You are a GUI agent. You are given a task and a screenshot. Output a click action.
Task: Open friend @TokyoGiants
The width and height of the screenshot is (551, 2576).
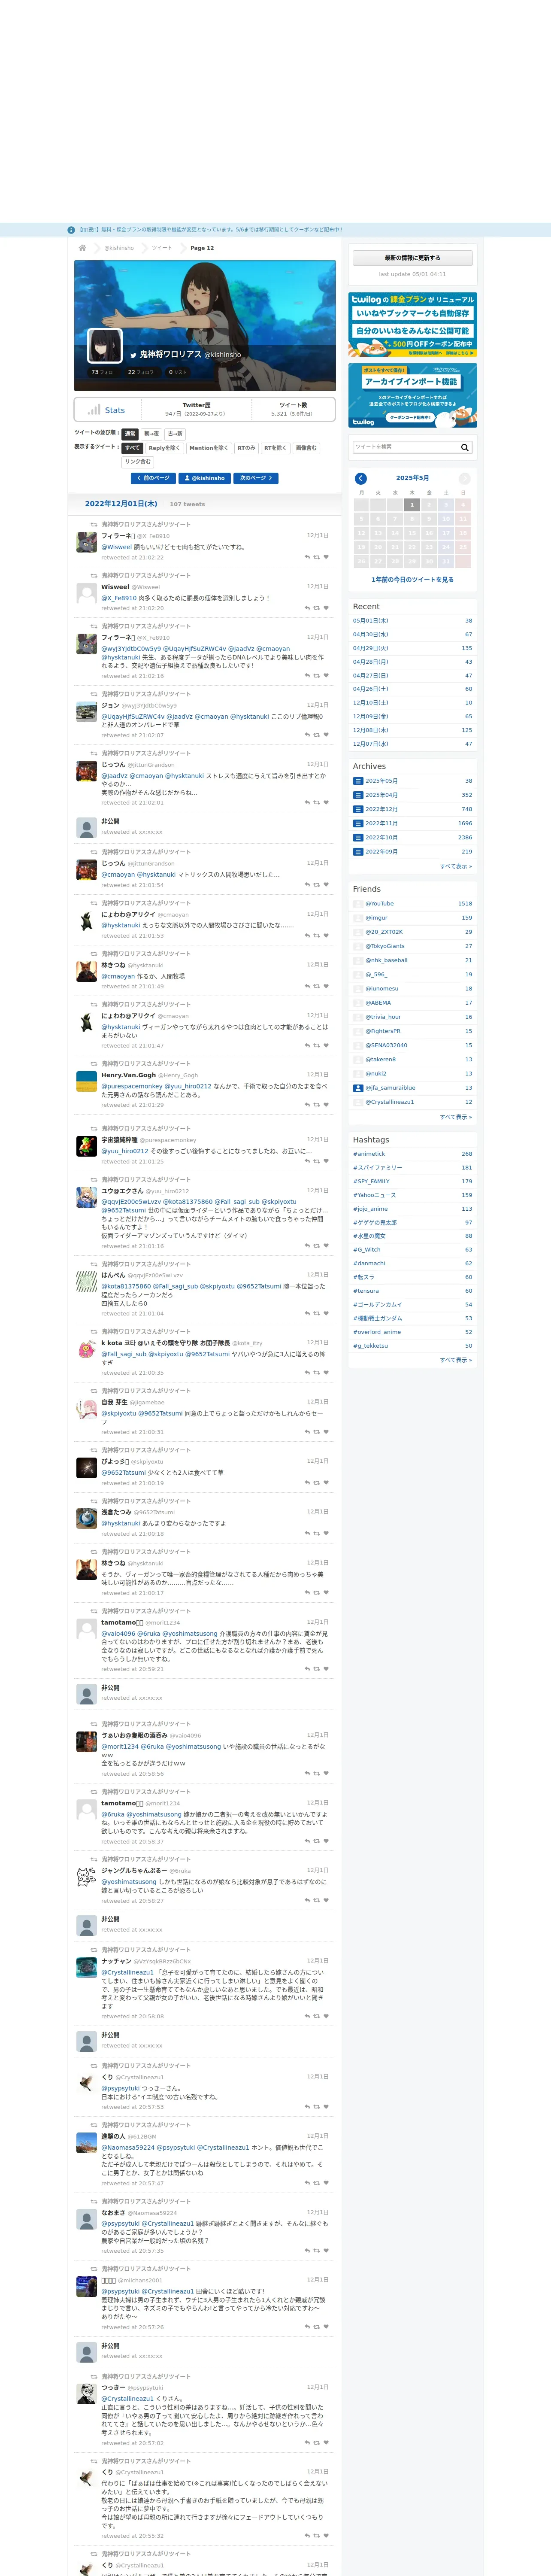[x=385, y=946]
